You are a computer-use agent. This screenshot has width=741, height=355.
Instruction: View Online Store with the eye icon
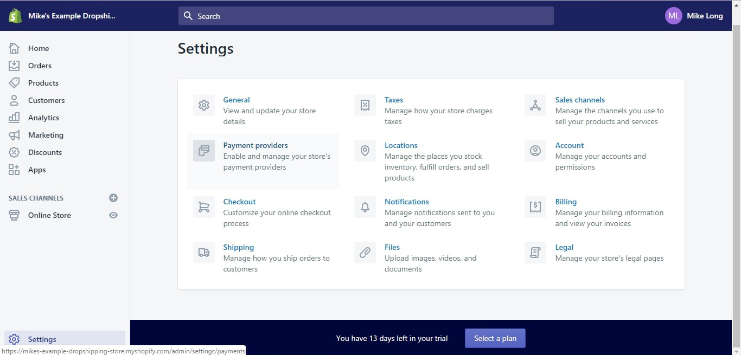tap(113, 215)
